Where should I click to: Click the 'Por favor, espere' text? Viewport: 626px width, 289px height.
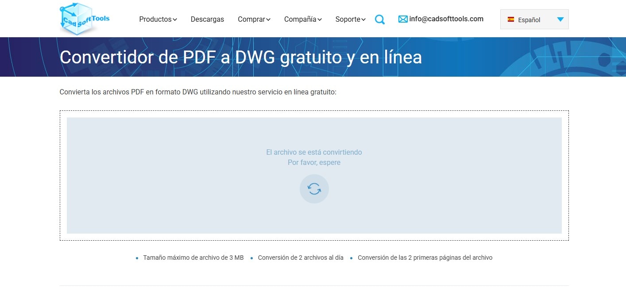tap(314, 163)
